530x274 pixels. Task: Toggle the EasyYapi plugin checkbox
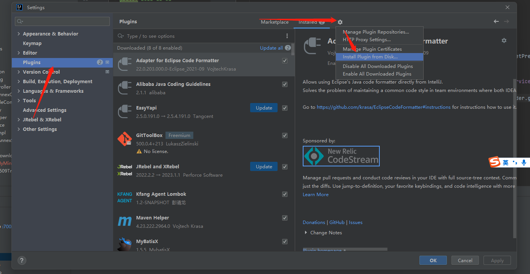pos(285,108)
